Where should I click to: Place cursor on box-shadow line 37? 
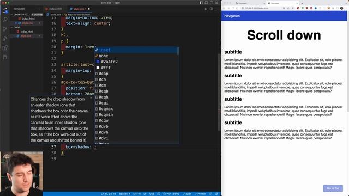(81, 147)
